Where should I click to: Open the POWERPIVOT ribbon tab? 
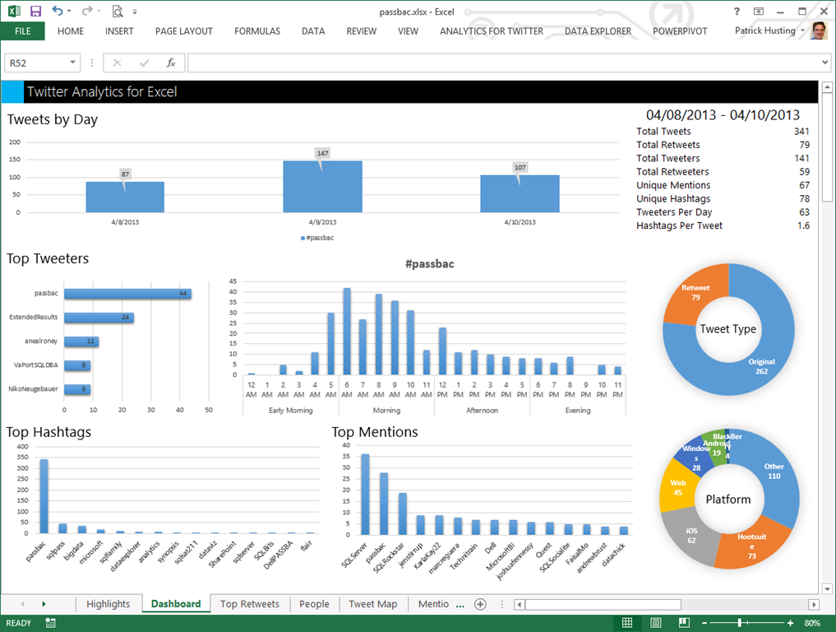tap(680, 31)
